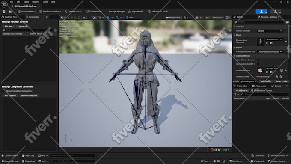Click the delete array elements trash icon
291x164 pixels.
(x=281, y=77)
